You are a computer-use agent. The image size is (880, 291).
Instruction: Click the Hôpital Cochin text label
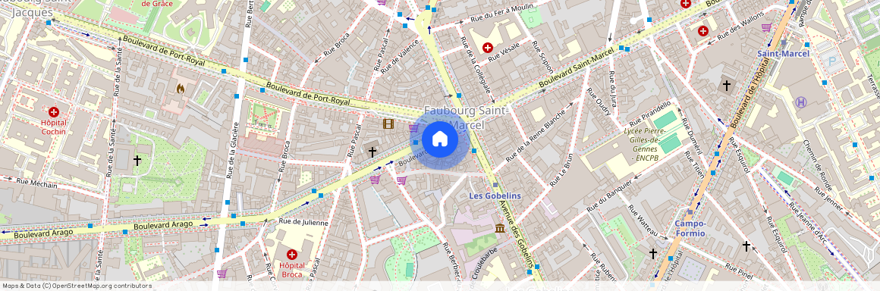click(53, 127)
